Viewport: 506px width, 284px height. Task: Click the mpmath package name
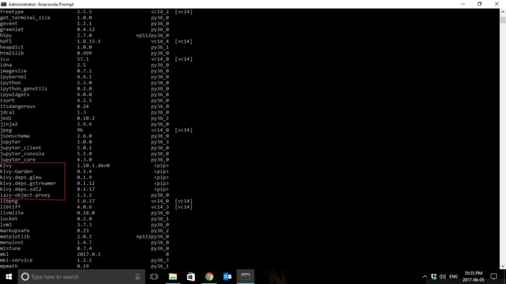click(x=9, y=266)
